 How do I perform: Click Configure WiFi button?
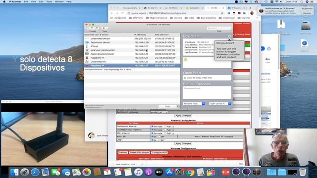coord(159,153)
